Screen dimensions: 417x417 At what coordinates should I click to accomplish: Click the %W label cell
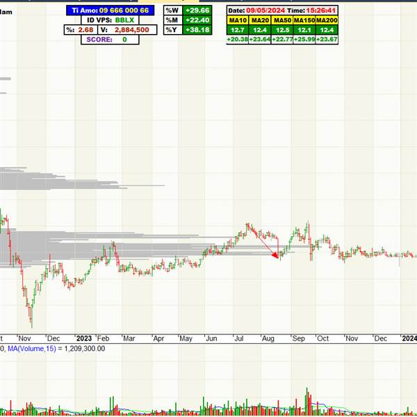[x=173, y=10]
